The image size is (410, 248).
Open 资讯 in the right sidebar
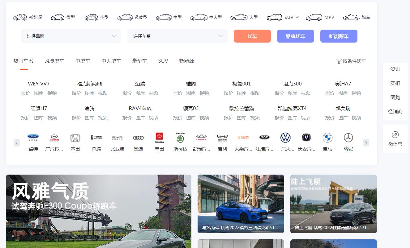[395, 69]
